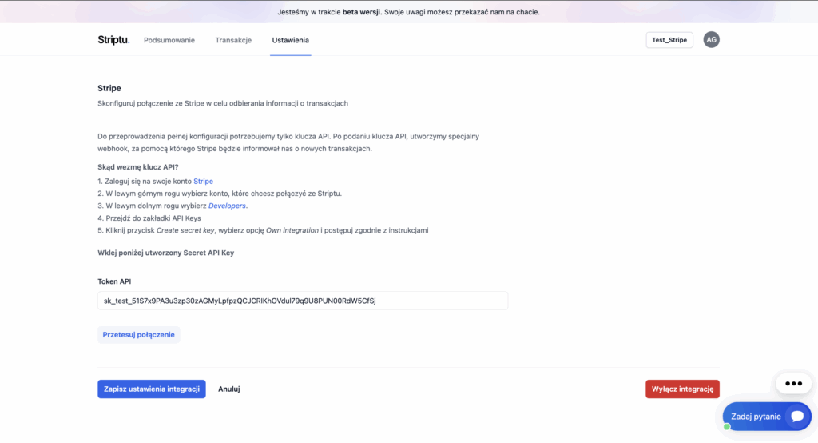
Task: Cancel changes with Anuluj
Action: click(x=229, y=389)
